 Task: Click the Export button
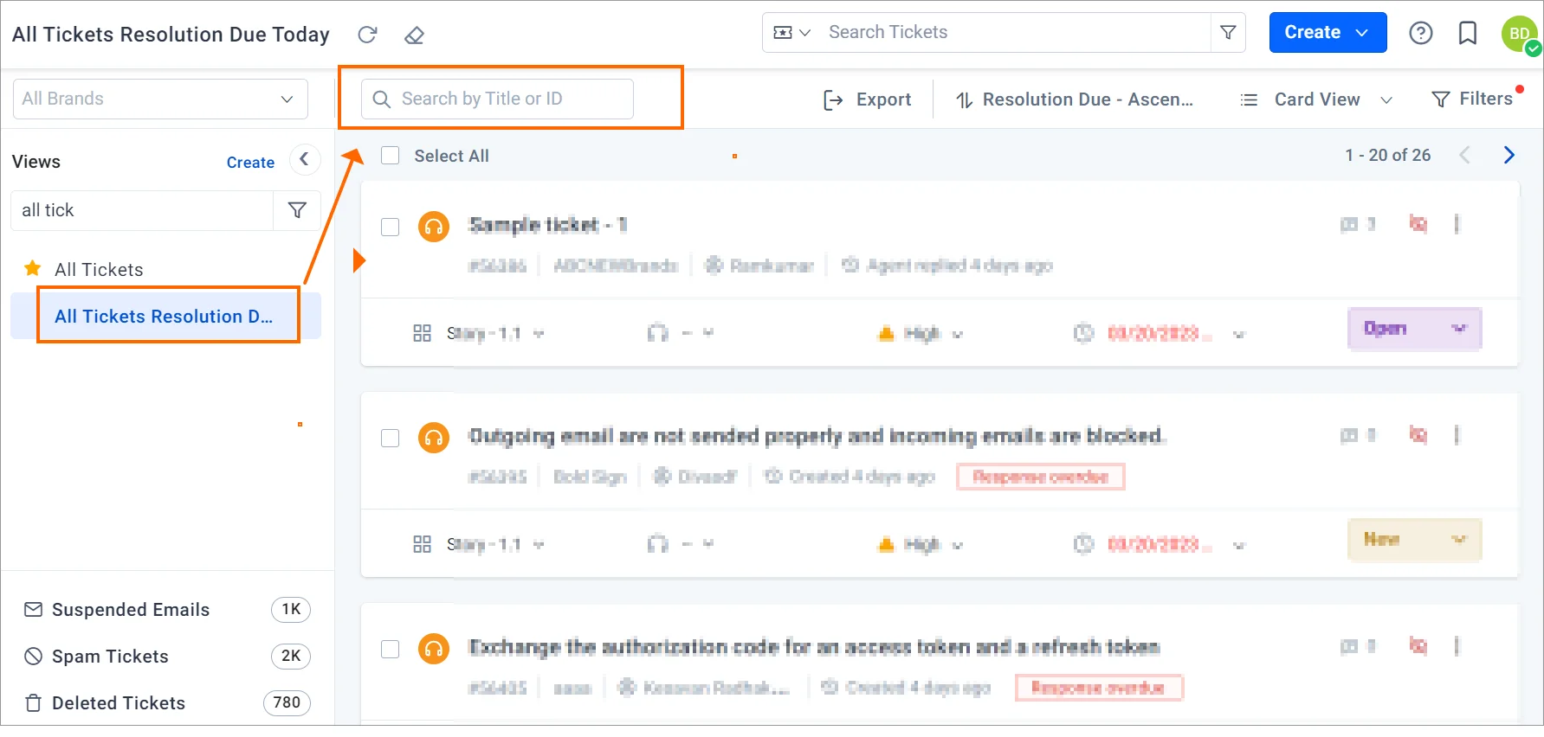click(x=867, y=99)
